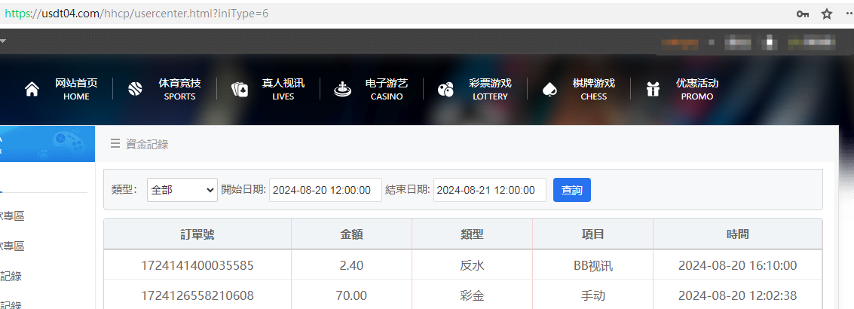
Task: Click the bookmark star icon in address bar
Action: click(827, 14)
